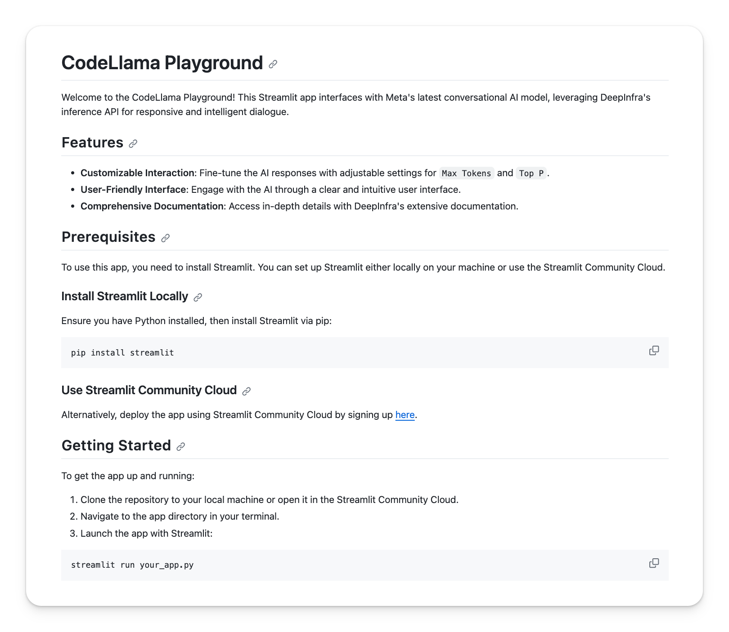Image resolution: width=729 pixels, height=632 pixels.
Task: Click the anchor icon after Install Streamlit Locally
Action: (198, 298)
